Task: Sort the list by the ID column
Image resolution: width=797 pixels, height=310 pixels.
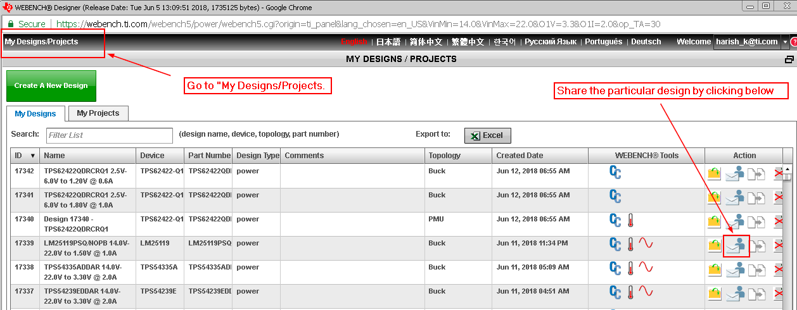Action: click(25, 156)
